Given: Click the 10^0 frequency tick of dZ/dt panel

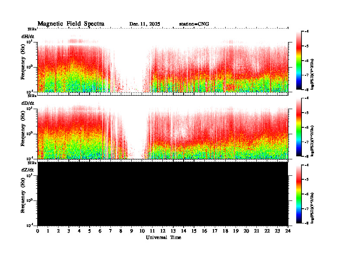Looking at the screenshot, I should [29, 200].
